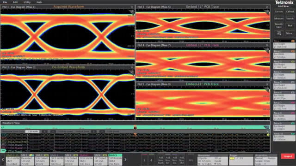Open the Utility menu
Screen dimensions: 296x166
click(x=27, y=2)
